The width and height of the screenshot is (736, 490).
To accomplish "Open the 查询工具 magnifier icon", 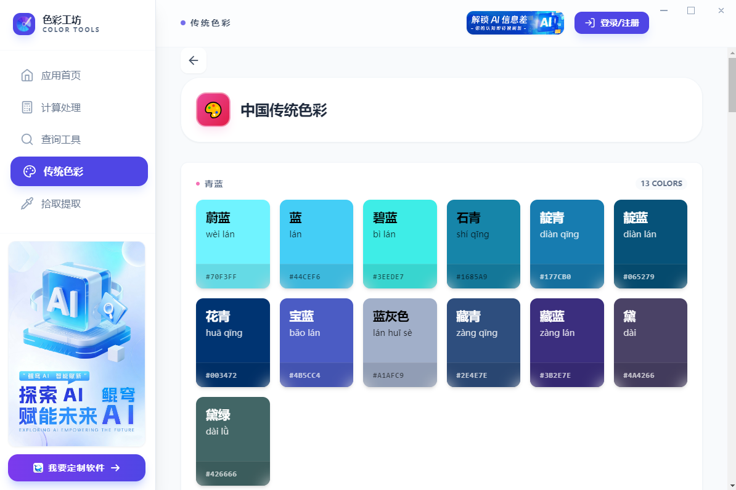I will (x=27, y=139).
